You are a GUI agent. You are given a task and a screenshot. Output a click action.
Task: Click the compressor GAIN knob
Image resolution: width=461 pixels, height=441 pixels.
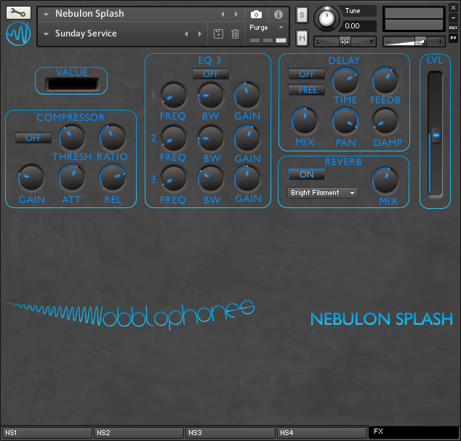31,178
